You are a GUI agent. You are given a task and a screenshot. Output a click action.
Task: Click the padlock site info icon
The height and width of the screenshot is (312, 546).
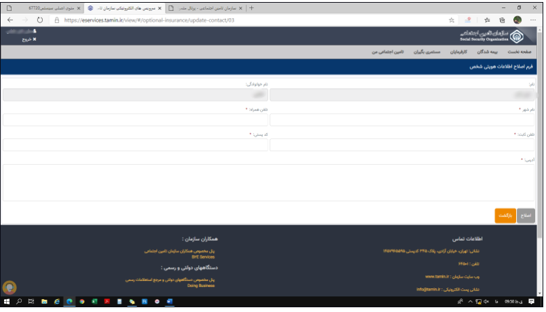[57, 20]
